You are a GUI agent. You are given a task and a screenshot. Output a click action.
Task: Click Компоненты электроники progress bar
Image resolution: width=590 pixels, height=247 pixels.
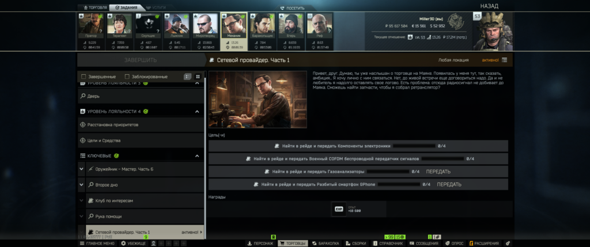pos(414,146)
